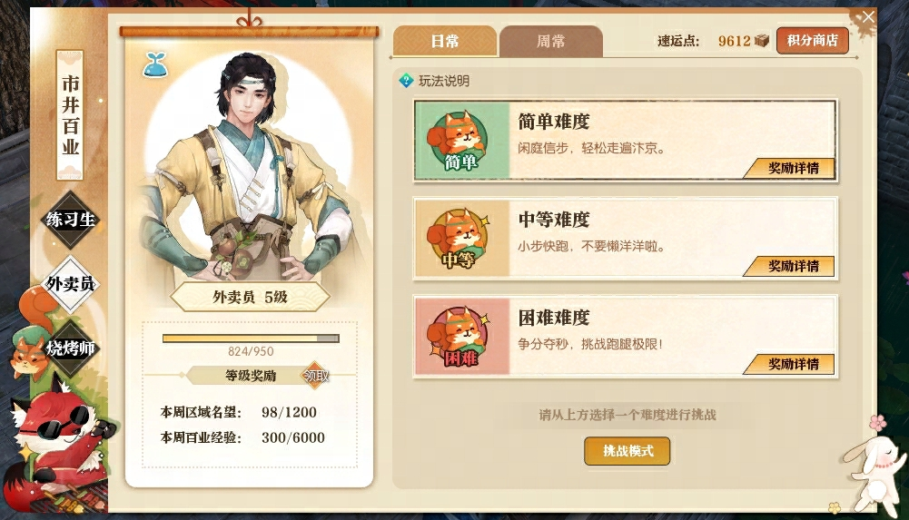Open 奖励详情 for 简单难度
This screenshot has width=909, height=520.
click(789, 168)
